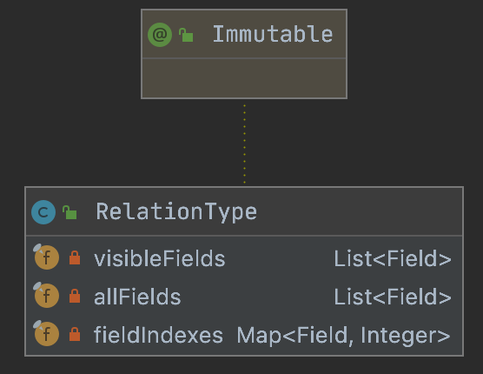The image size is (483, 374).
Task: Select the visibleFields field name
Action: [160, 258]
